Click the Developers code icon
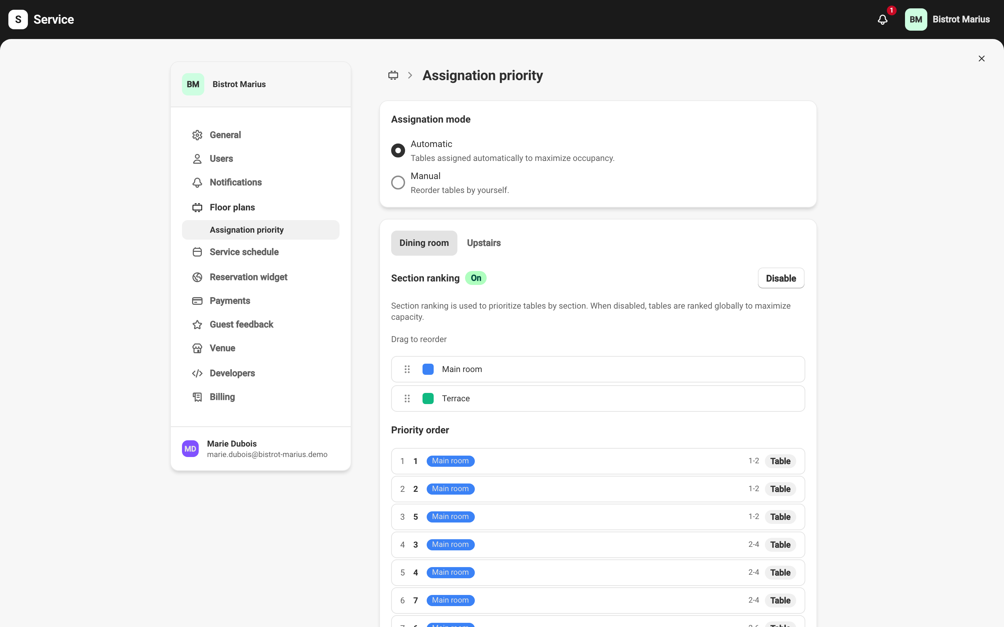 pos(197,373)
